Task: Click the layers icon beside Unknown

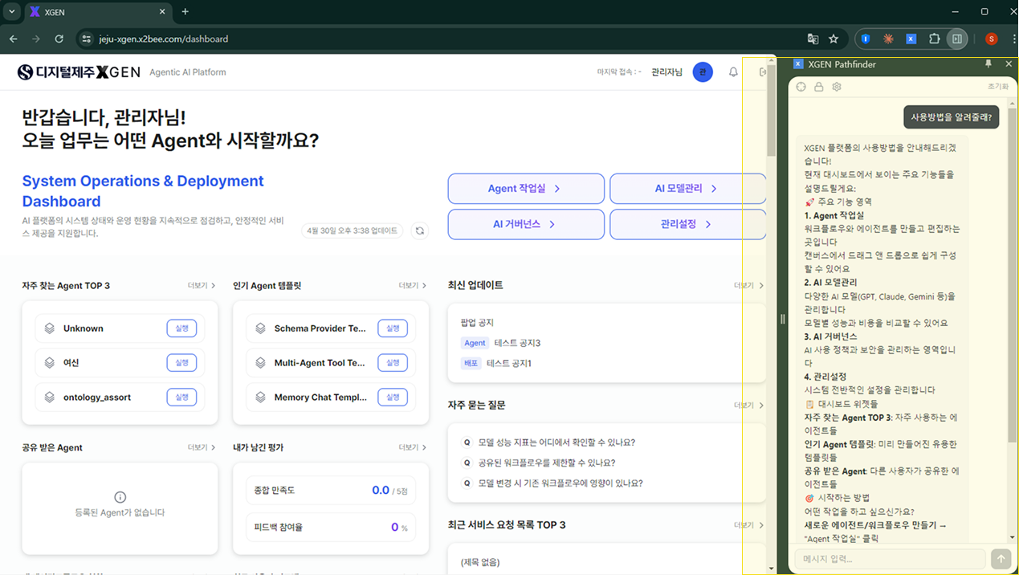Action: pos(50,328)
